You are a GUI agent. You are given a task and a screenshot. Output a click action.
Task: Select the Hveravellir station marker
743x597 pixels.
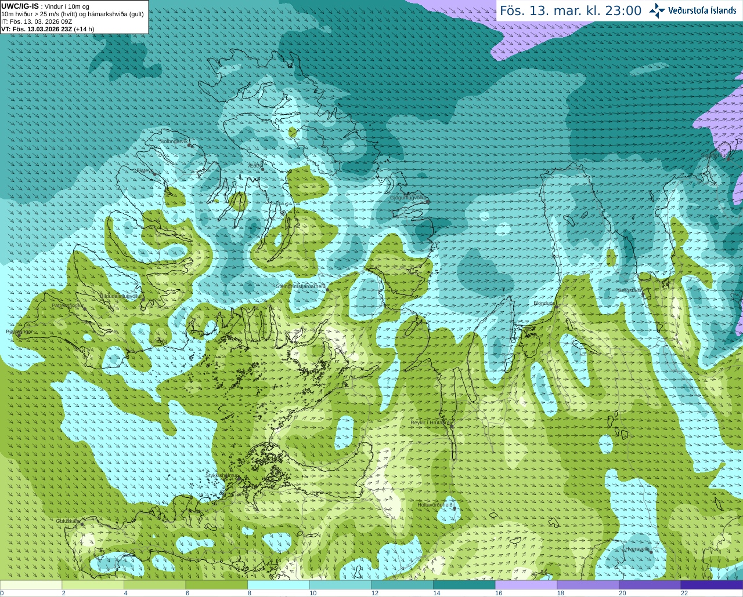click(x=651, y=552)
